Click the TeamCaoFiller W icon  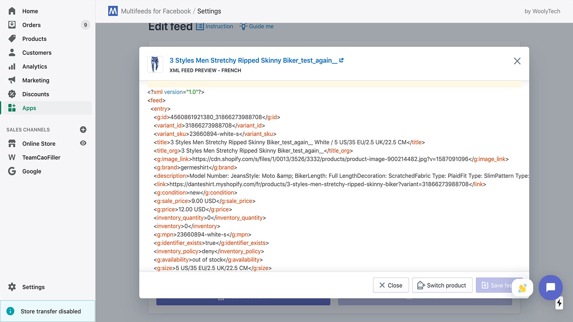pyautogui.click(x=12, y=157)
